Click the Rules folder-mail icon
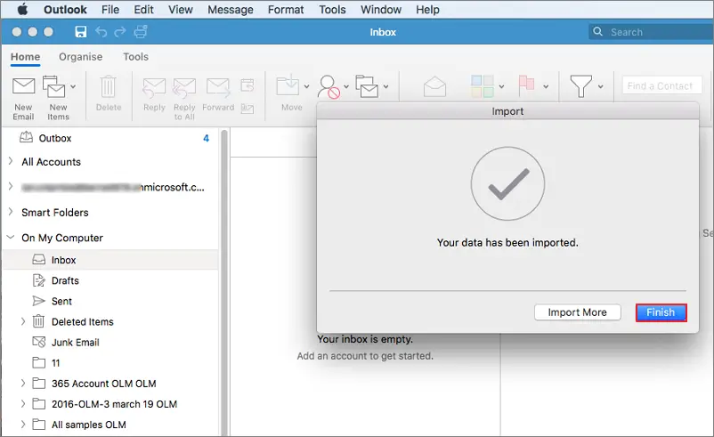714x437 pixels. point(367,86)
